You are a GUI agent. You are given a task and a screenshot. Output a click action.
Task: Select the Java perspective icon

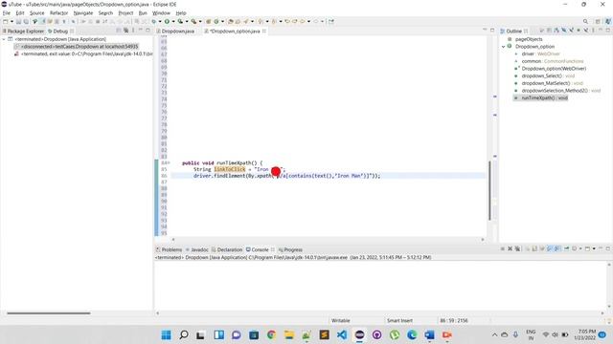[x=608, y=21]
